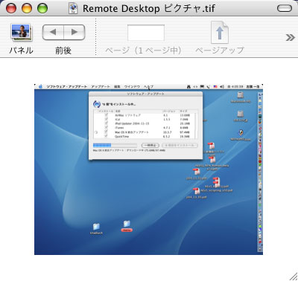Click version 10.3.7 in update list
This screenshot has width=298, height=281.
pos(167,132)
